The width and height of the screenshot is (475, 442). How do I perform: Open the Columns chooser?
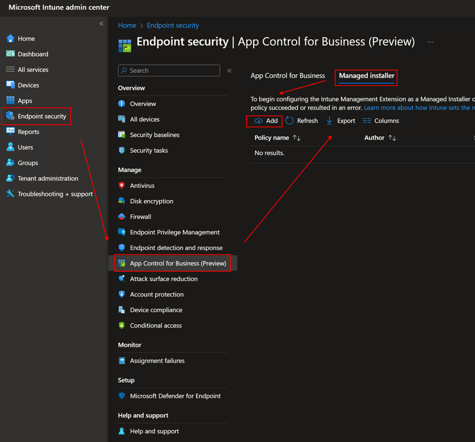381,121
